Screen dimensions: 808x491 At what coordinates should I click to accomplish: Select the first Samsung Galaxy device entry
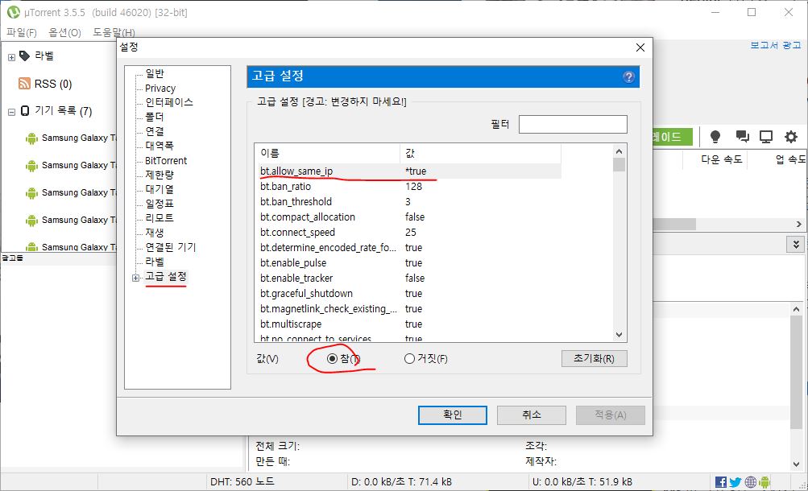pos(71,138)
